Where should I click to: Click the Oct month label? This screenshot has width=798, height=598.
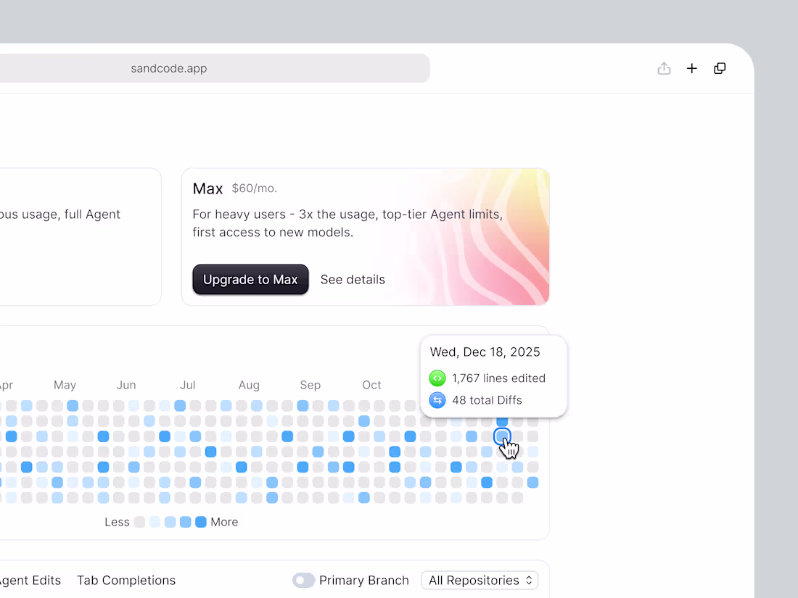pos(371,385)
